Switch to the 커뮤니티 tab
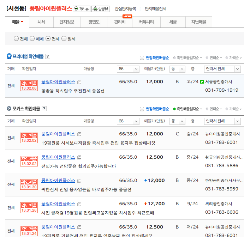This screenshot has width=244, height=237. 146,22
